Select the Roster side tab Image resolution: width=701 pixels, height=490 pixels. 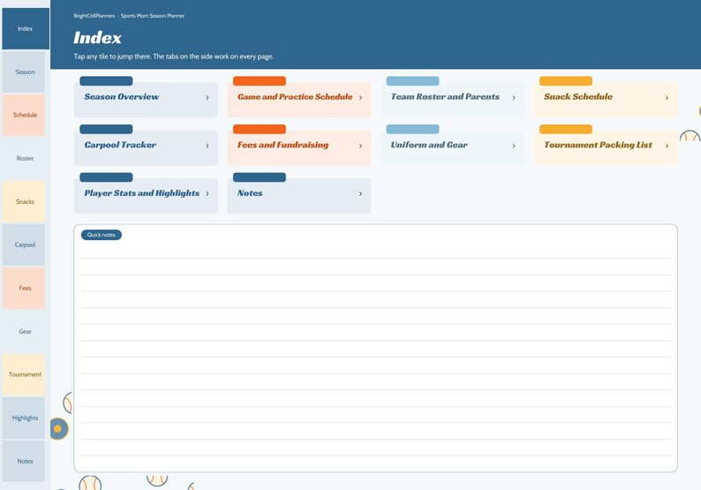pyautogui.click(x=24, y=158)
